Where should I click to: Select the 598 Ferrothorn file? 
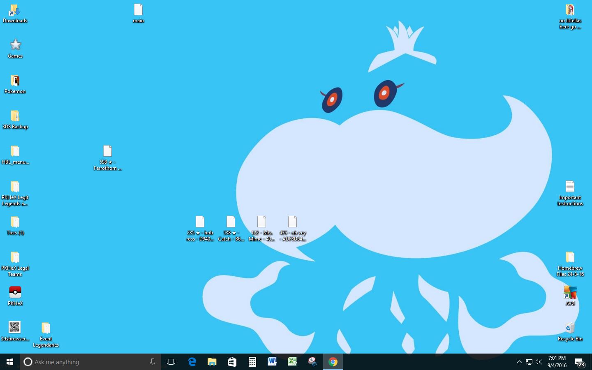click(108, 158)
